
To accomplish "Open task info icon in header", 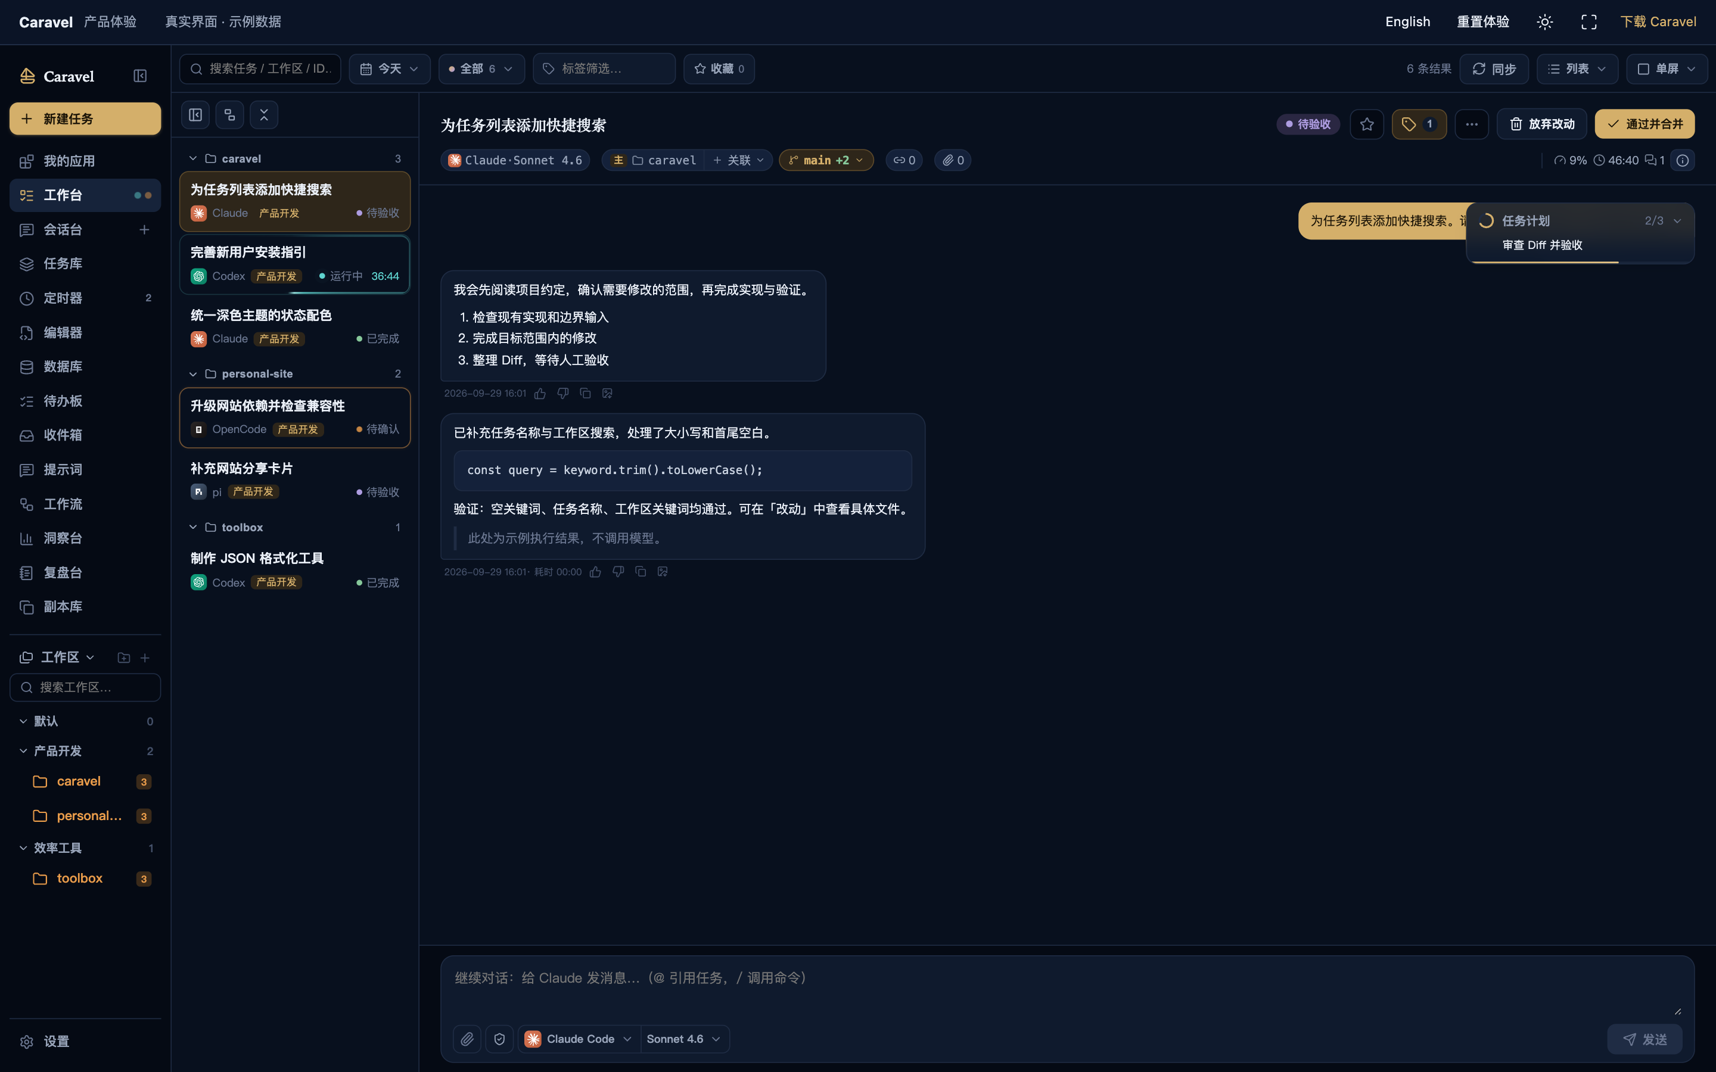I will coord(1683,160).
